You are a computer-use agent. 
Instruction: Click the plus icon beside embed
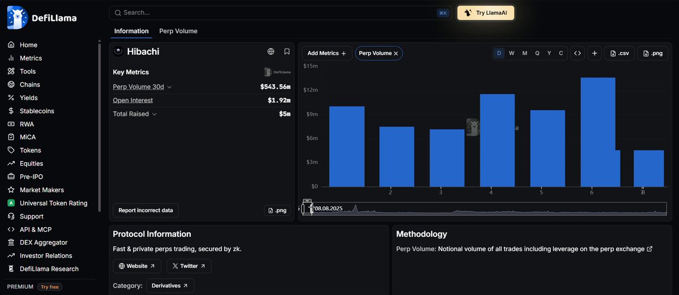pos(594,53)
